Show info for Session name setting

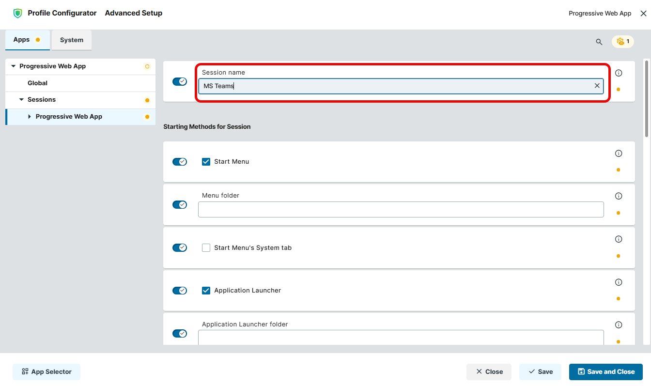point(619,73)
